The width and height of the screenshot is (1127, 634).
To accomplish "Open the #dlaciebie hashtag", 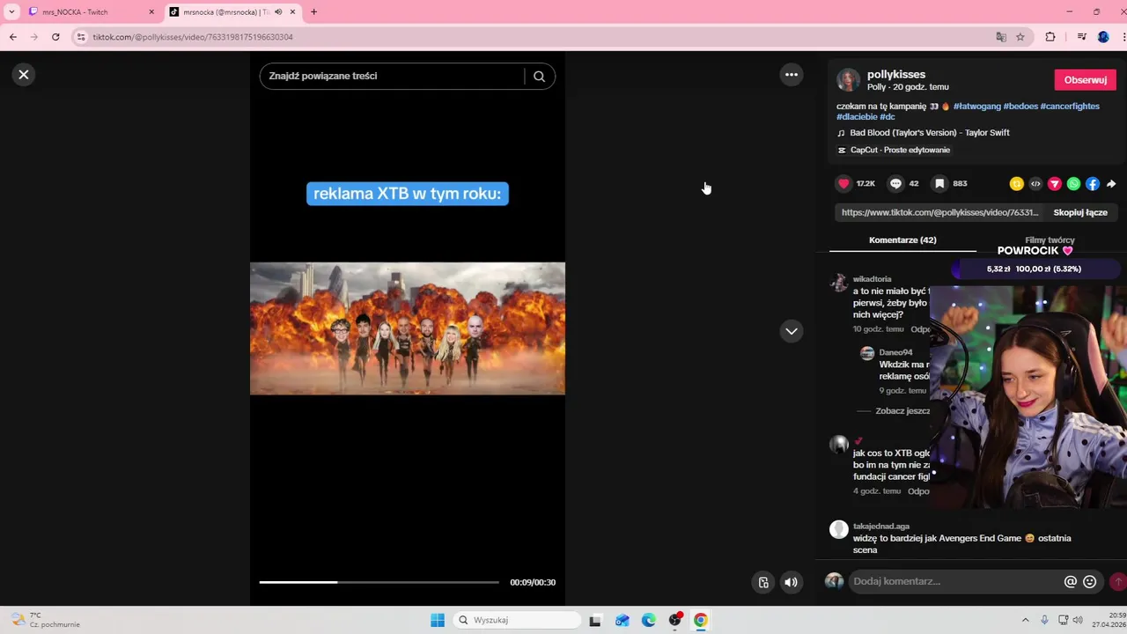I will [x=857, y=116].
